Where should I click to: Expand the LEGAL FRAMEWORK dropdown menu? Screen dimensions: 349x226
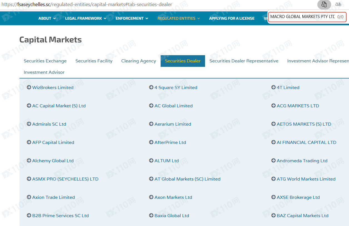86,18
